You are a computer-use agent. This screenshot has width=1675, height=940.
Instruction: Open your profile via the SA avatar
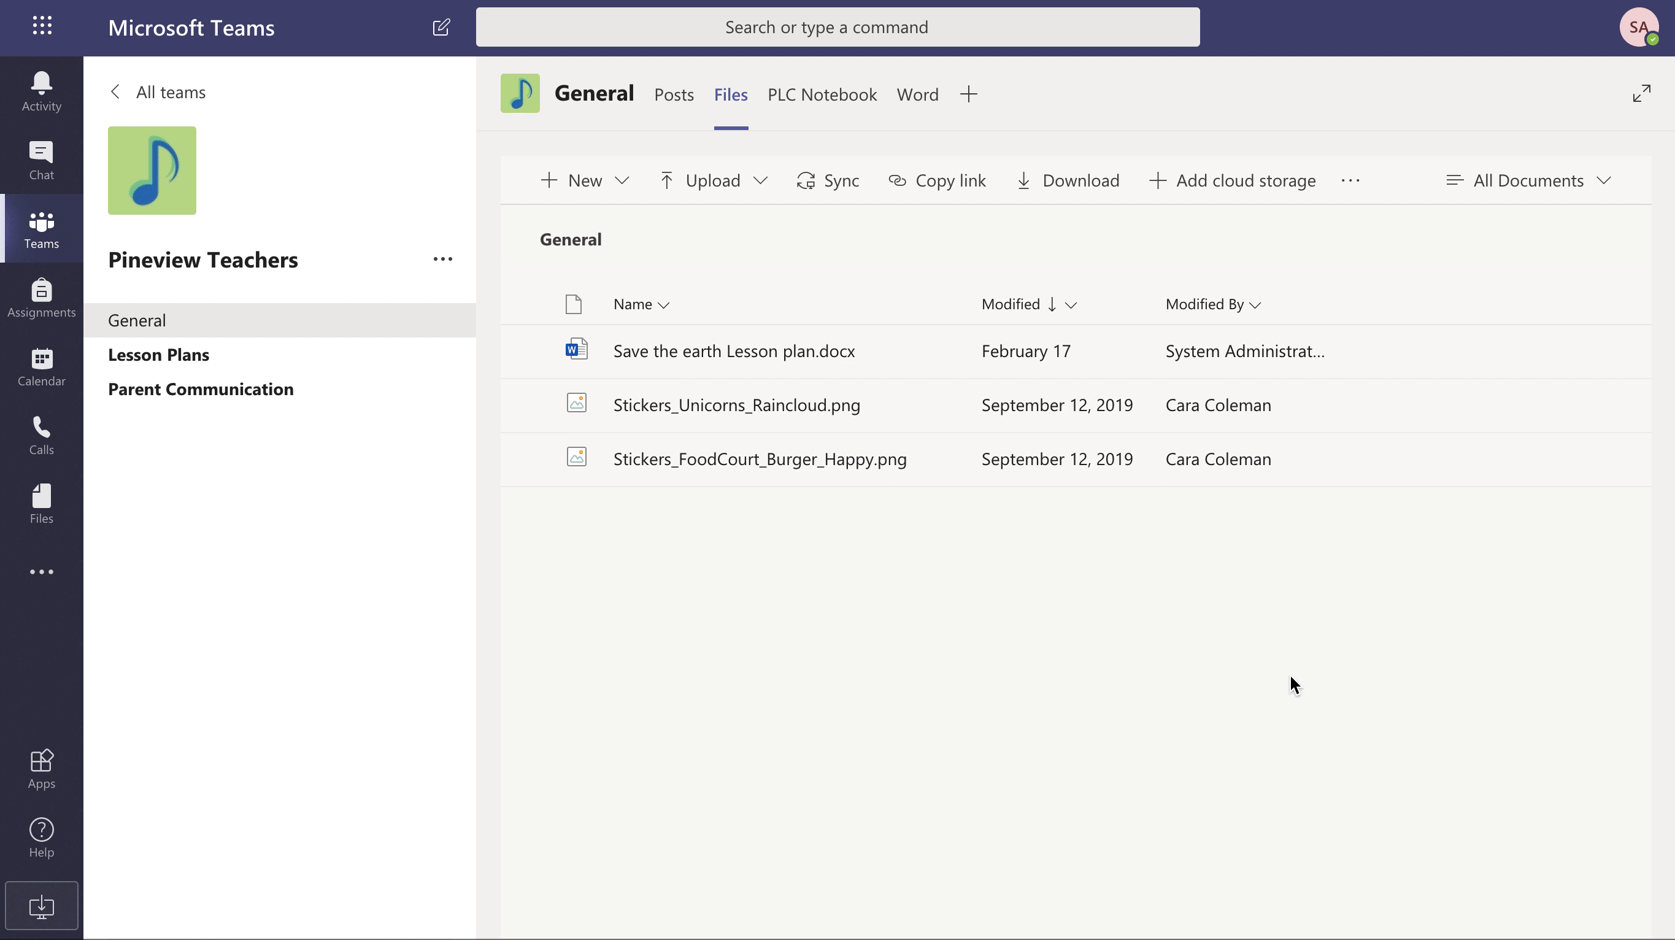(x=1639, y=27)
